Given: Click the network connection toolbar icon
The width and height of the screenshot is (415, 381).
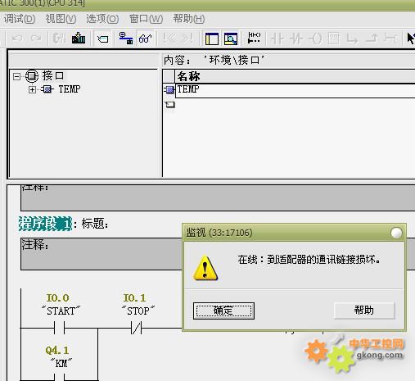Looking at the screenshot, I should click(x=126, y=39).
